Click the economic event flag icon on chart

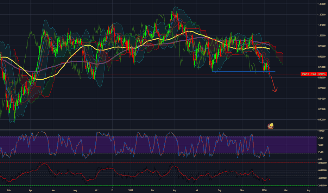(271, 126)
